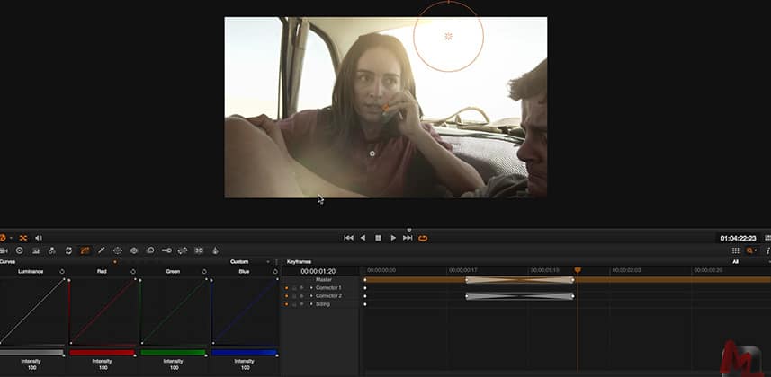
Task: Jump to last frame
Action: click(408, 238)
